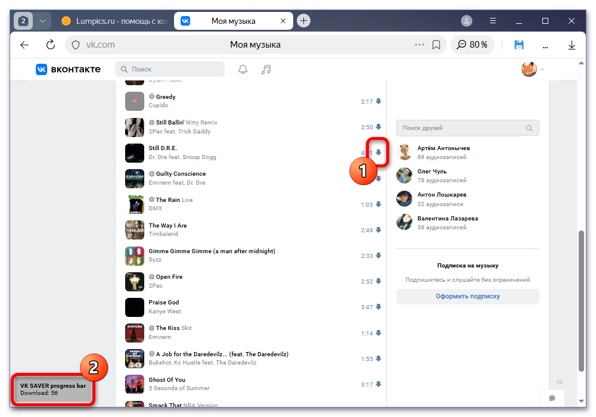Screen dimensions: 596x417
Task: Click the Оформить подписку button
Action: click(467, 296)
